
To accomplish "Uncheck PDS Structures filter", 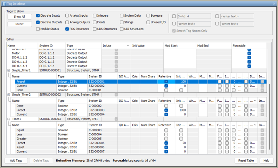I will [x=67, y=29].
